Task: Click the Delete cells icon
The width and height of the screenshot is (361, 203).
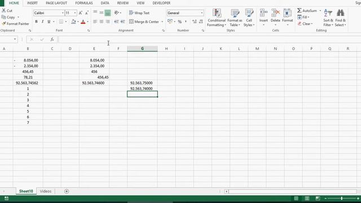Action: 275,13
